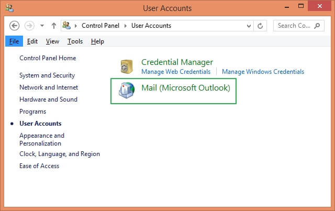
Task: Open the Help menu
Action: (97, 41)
